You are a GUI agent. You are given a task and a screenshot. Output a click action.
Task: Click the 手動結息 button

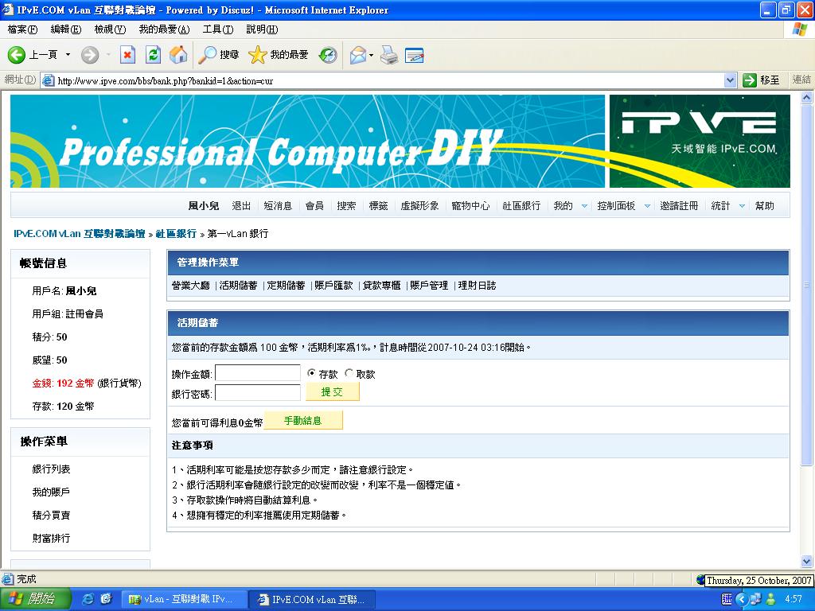click(302, 421)
